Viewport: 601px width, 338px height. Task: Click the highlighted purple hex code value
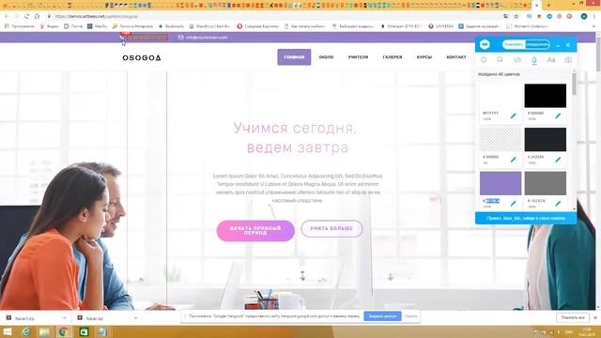492,201
